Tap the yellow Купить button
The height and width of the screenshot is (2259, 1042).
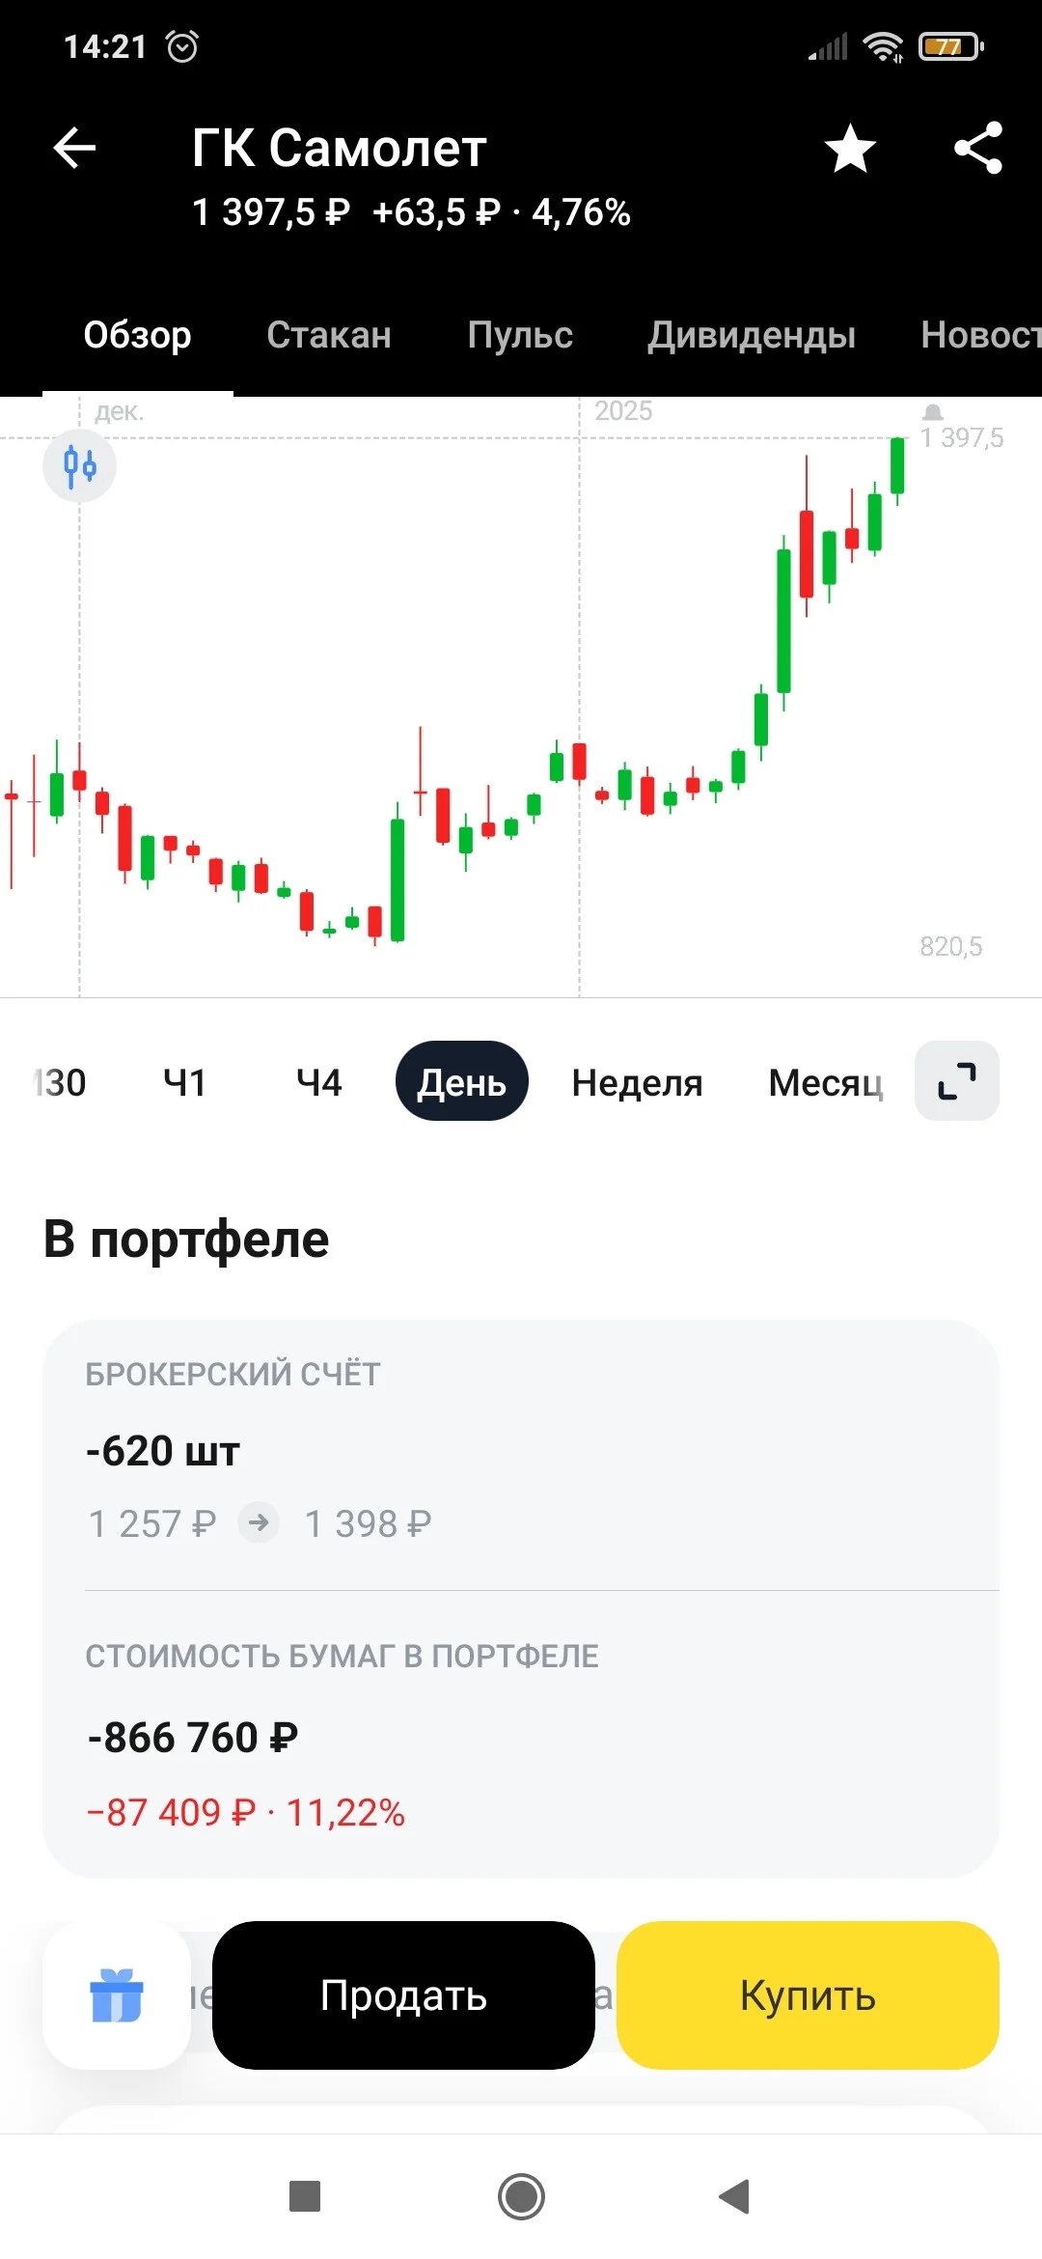pyautogui.click(x=808, y=1994)
